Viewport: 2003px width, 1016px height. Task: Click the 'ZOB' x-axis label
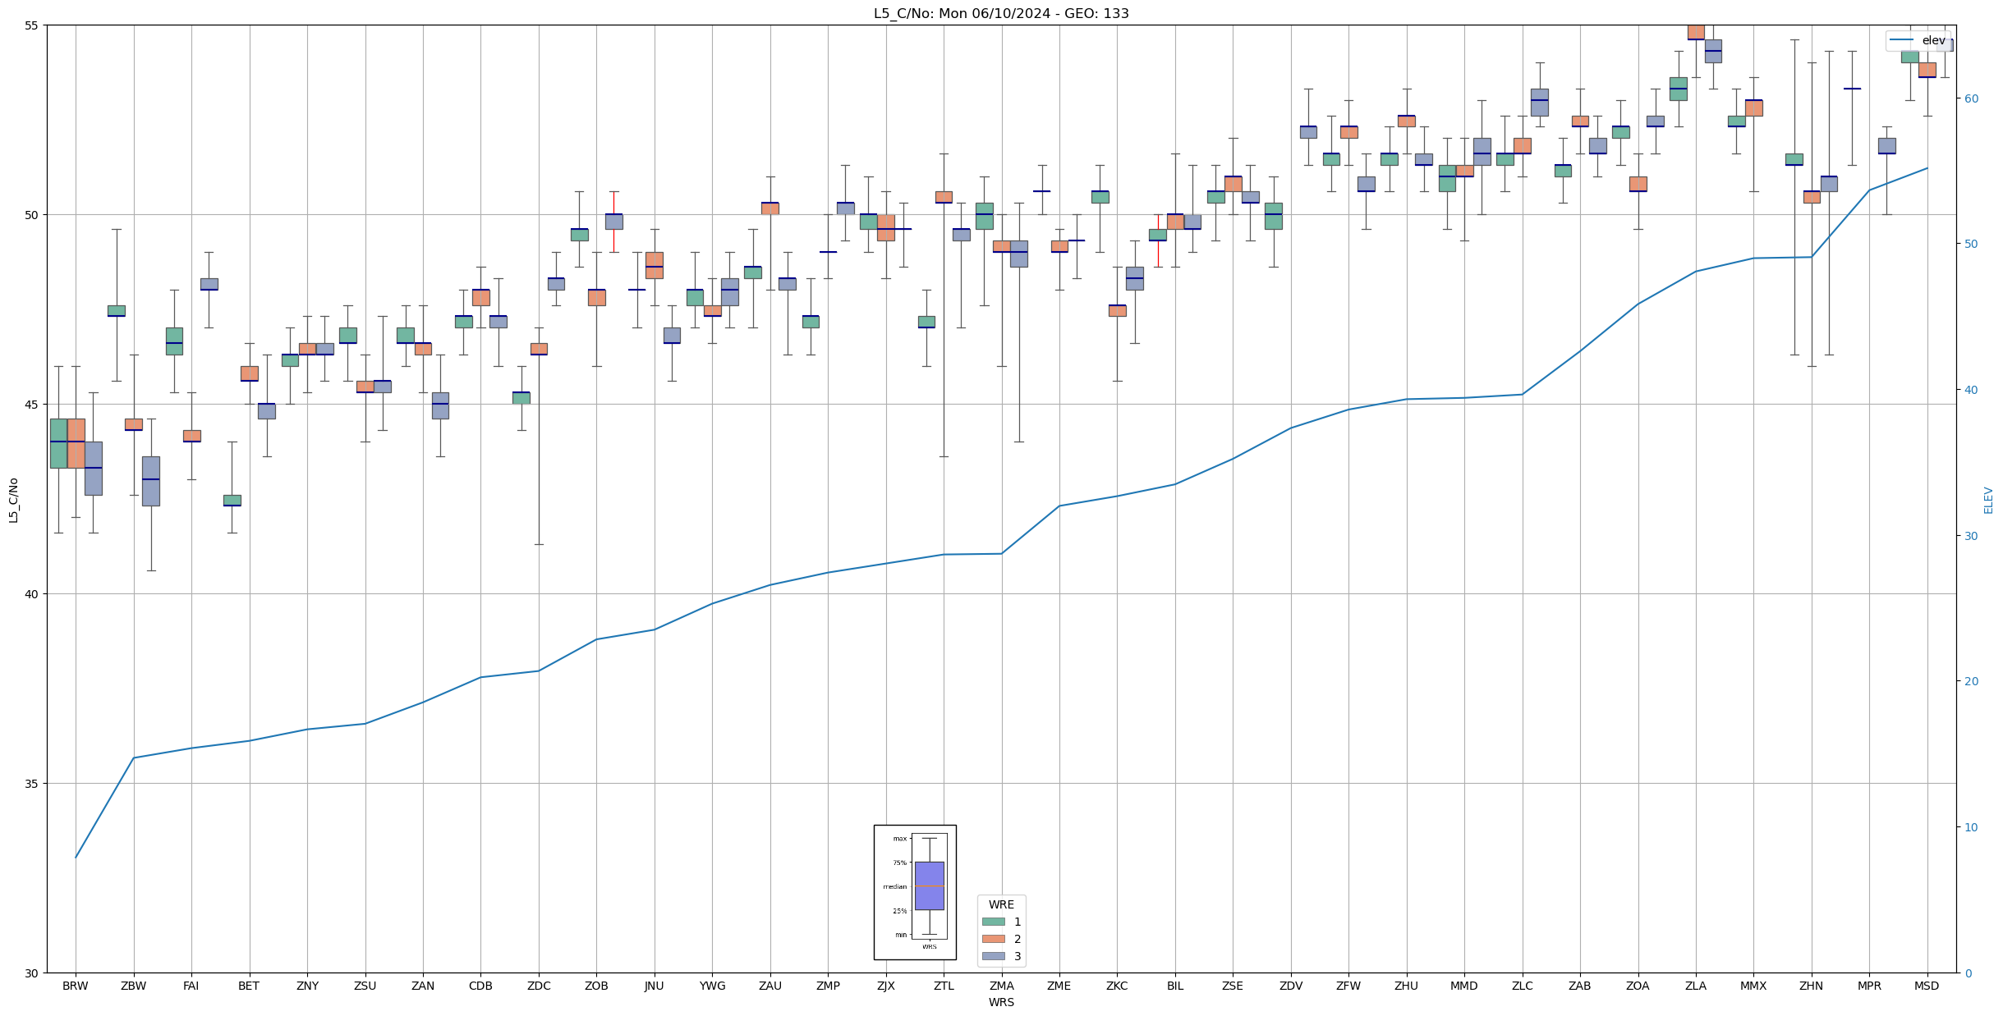[x=596, y=986]
